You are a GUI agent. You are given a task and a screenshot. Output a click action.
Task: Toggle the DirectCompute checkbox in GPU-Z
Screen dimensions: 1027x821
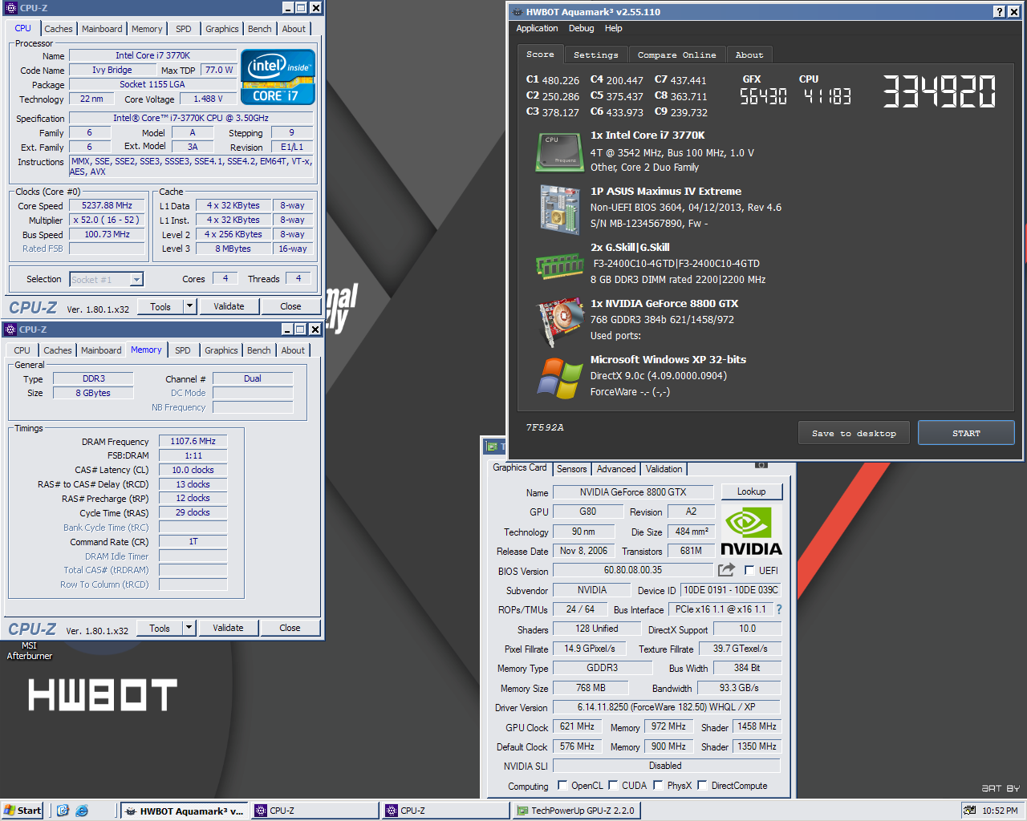point(702,785)
